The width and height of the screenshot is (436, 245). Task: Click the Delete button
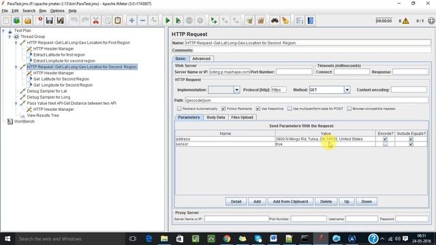coord(326,201)
